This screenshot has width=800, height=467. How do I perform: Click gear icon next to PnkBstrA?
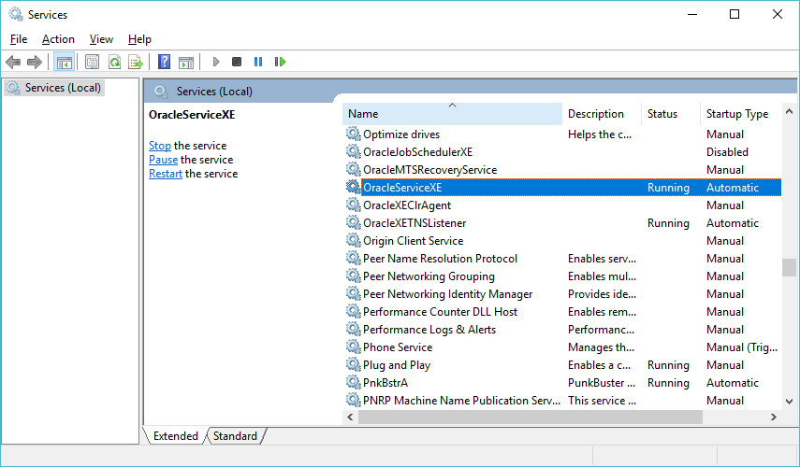353,382
